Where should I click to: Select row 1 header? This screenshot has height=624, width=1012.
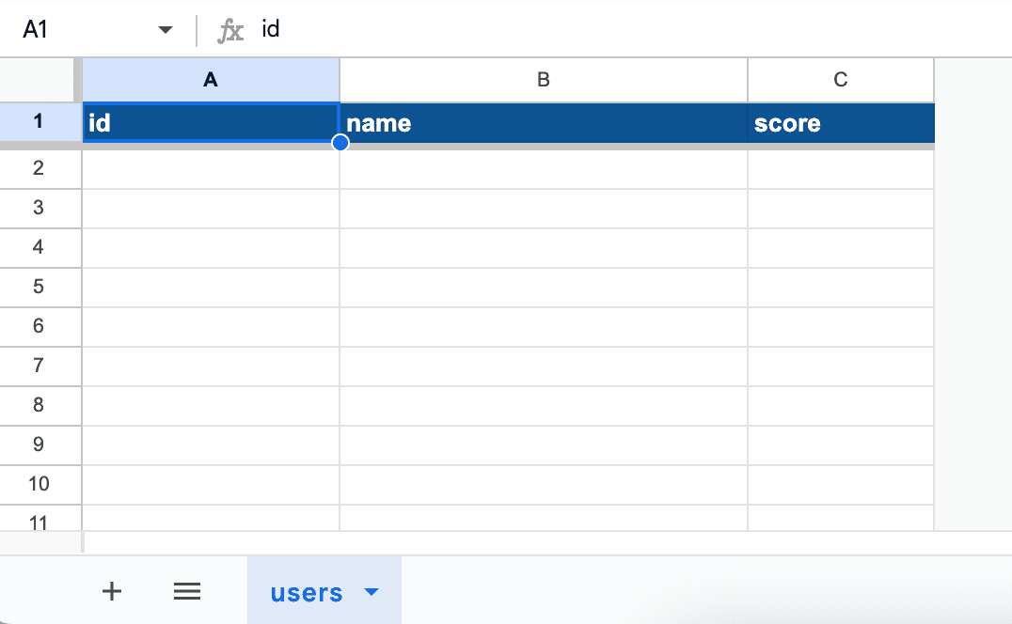point(39,121)
